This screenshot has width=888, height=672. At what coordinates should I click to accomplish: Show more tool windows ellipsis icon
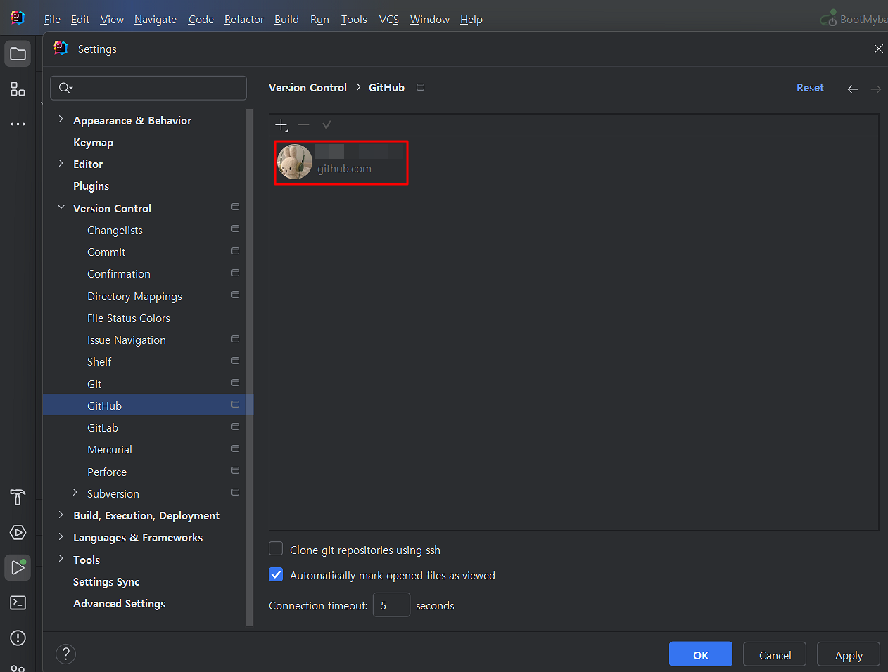(18, 124)
